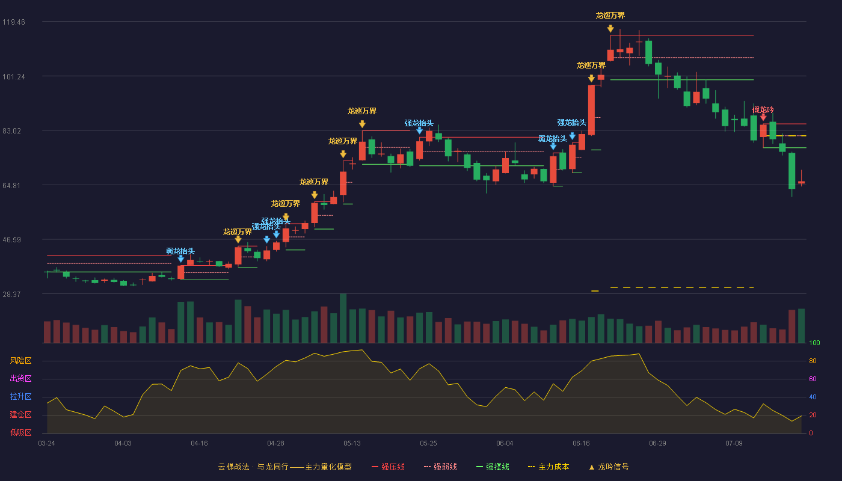Toggle the 强撑线 legend series

(493, 467)
